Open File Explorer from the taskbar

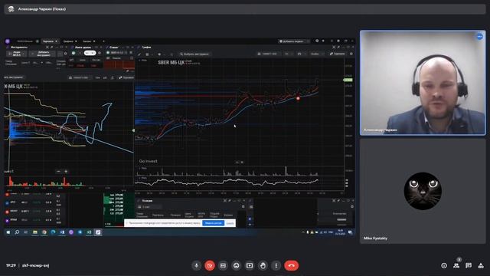(x=35, y=232)
